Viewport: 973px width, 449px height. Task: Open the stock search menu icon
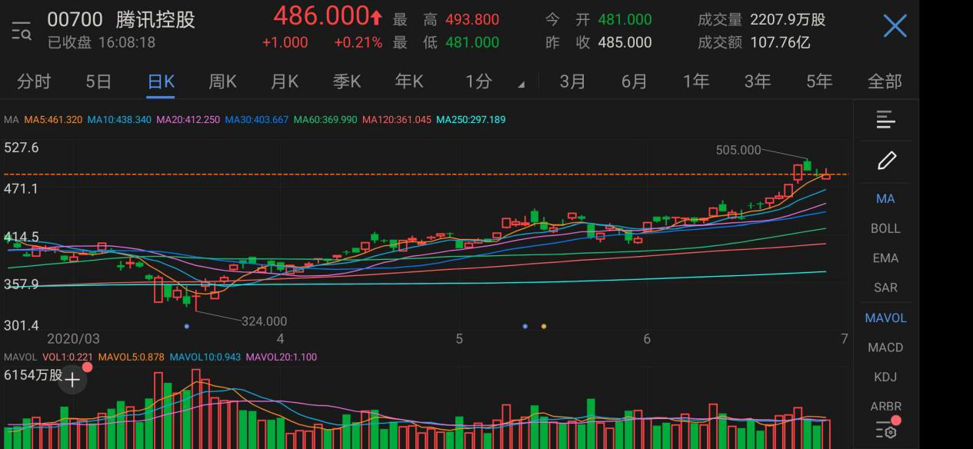pyautogui.click(x=22, y=31)
